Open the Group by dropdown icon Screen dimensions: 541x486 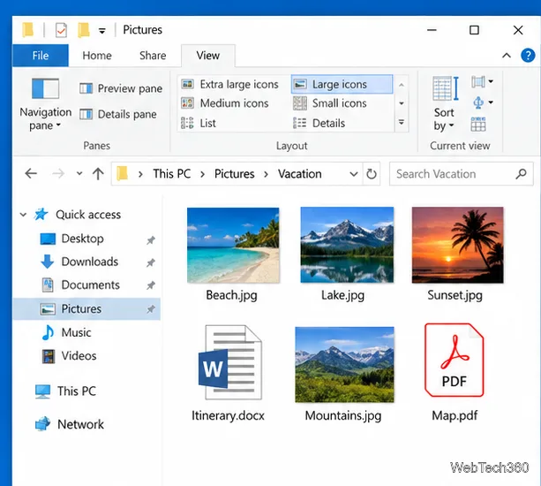[482, 82]
